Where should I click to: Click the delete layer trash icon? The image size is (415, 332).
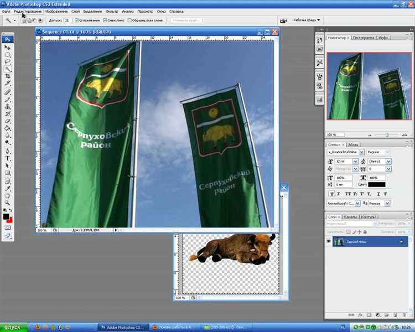click(x=403, y=314)
